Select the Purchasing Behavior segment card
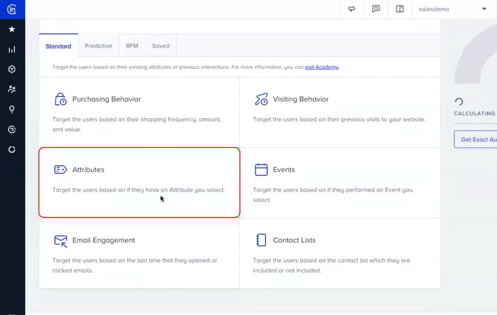Viewport: 497px width, 315px height. pos(139,112)
